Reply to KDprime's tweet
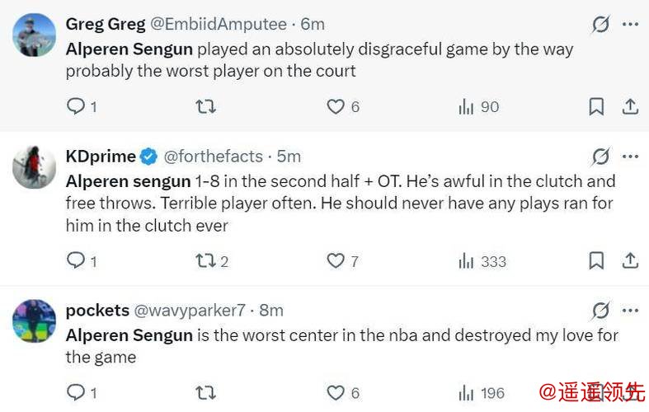The image size is (649, 412). click(76, 261)
